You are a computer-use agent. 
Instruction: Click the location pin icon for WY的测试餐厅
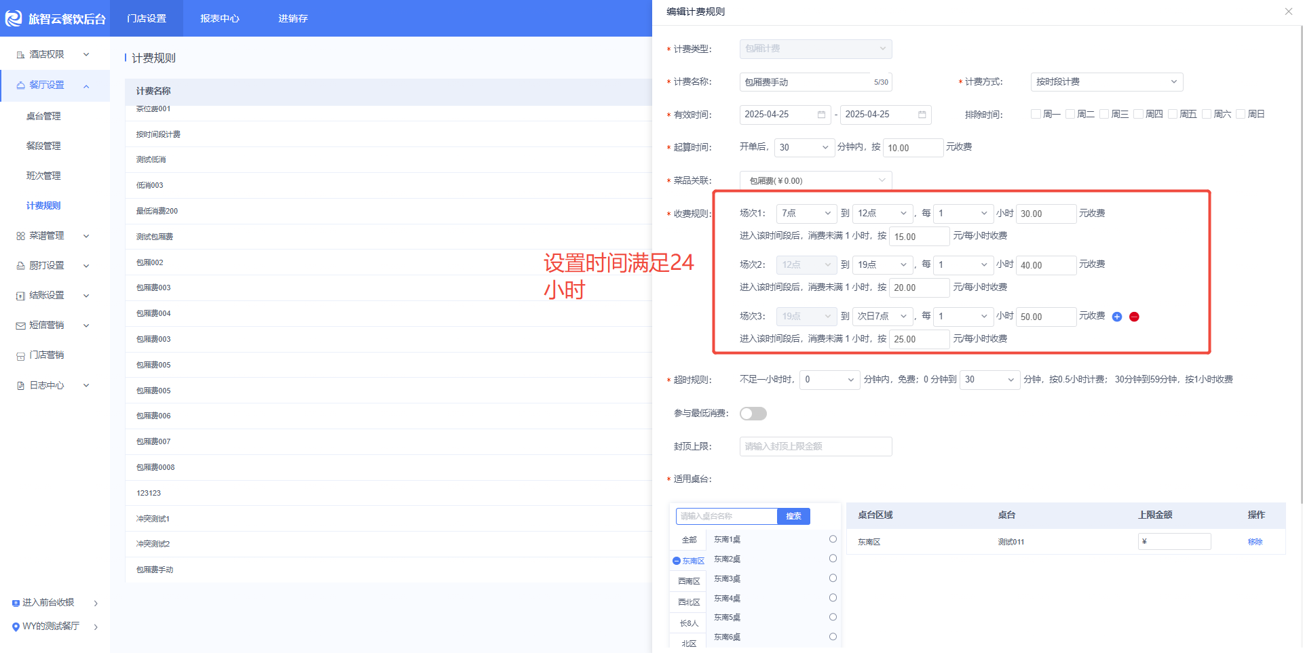(16, 627)
